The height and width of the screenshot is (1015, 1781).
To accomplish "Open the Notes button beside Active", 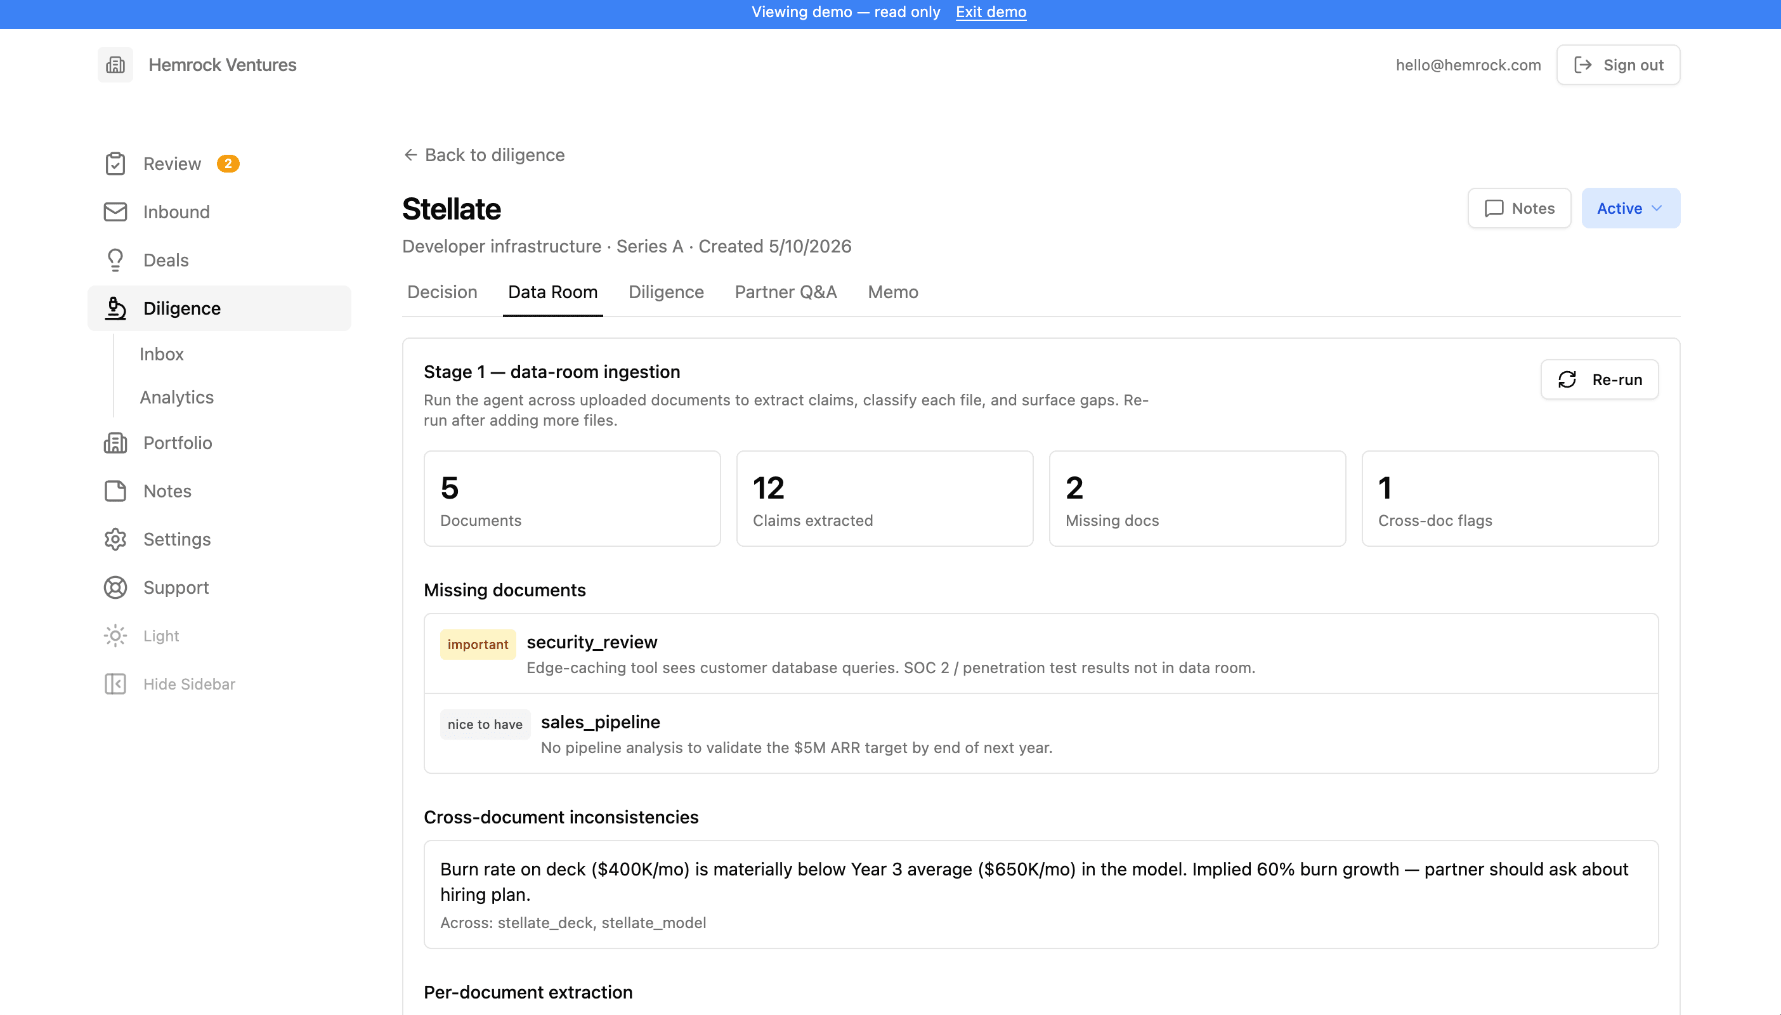I will [1519, 209].
